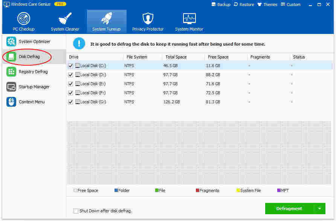
Task: Click the Windows Care Genius logo icon
Action: [x=7, y=4]
